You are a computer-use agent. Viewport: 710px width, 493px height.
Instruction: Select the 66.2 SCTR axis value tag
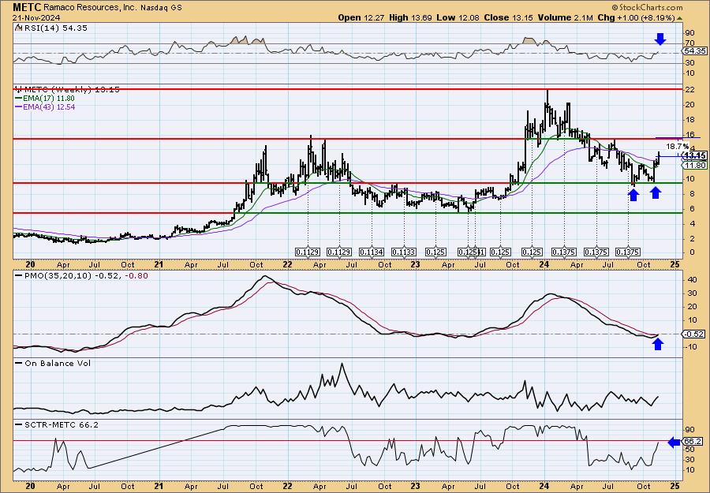[694, 442]
